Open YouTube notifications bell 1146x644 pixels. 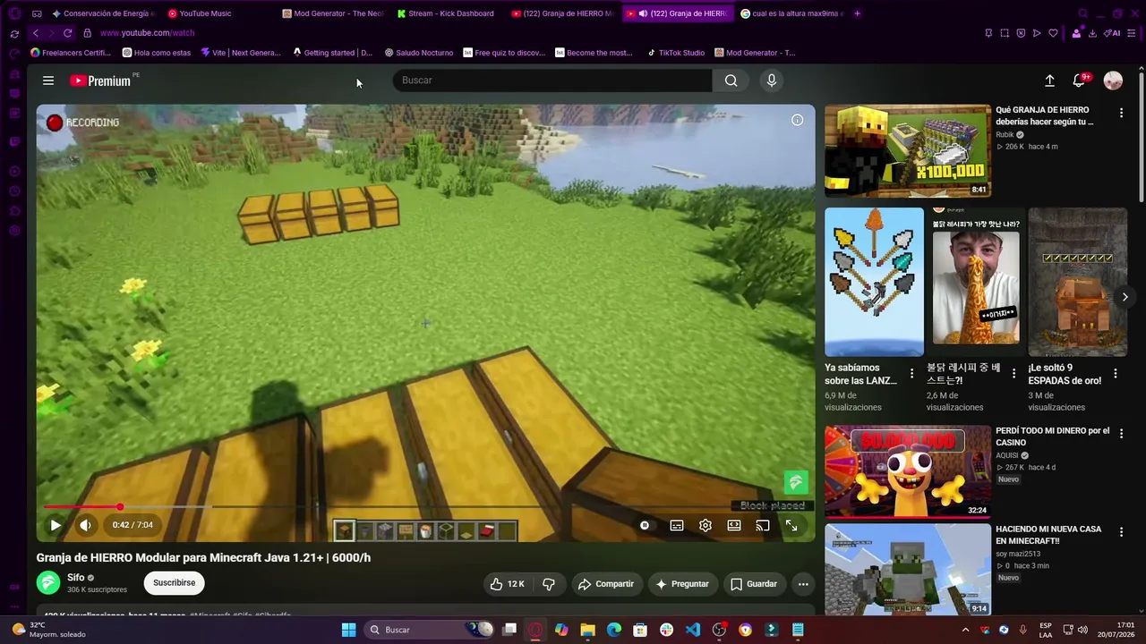(x=1080, y=80)
